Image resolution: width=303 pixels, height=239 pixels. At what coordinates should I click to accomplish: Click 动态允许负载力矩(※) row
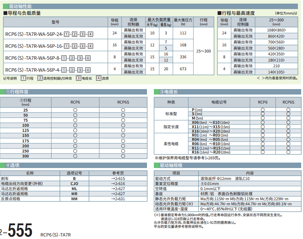[228, 204]
